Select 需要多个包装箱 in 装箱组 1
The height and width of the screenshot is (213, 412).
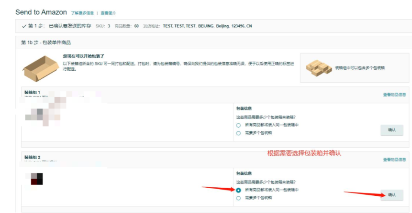click(x=239, y=133)
